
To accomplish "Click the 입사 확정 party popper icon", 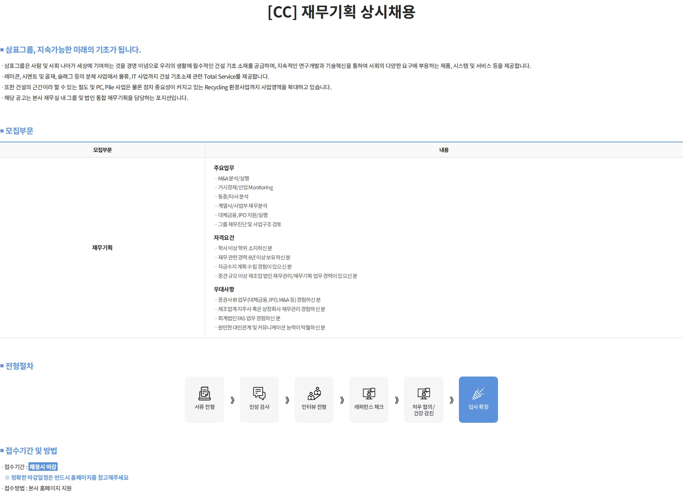I will (x=478, y=393).
